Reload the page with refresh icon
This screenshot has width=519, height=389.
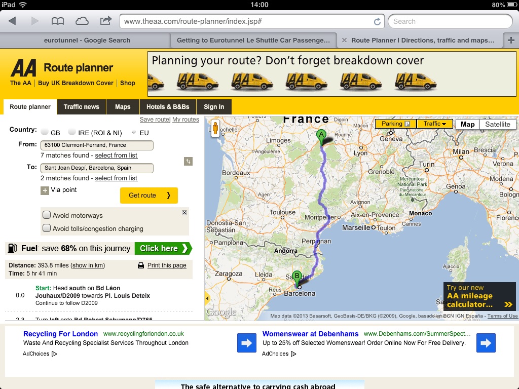377,21
